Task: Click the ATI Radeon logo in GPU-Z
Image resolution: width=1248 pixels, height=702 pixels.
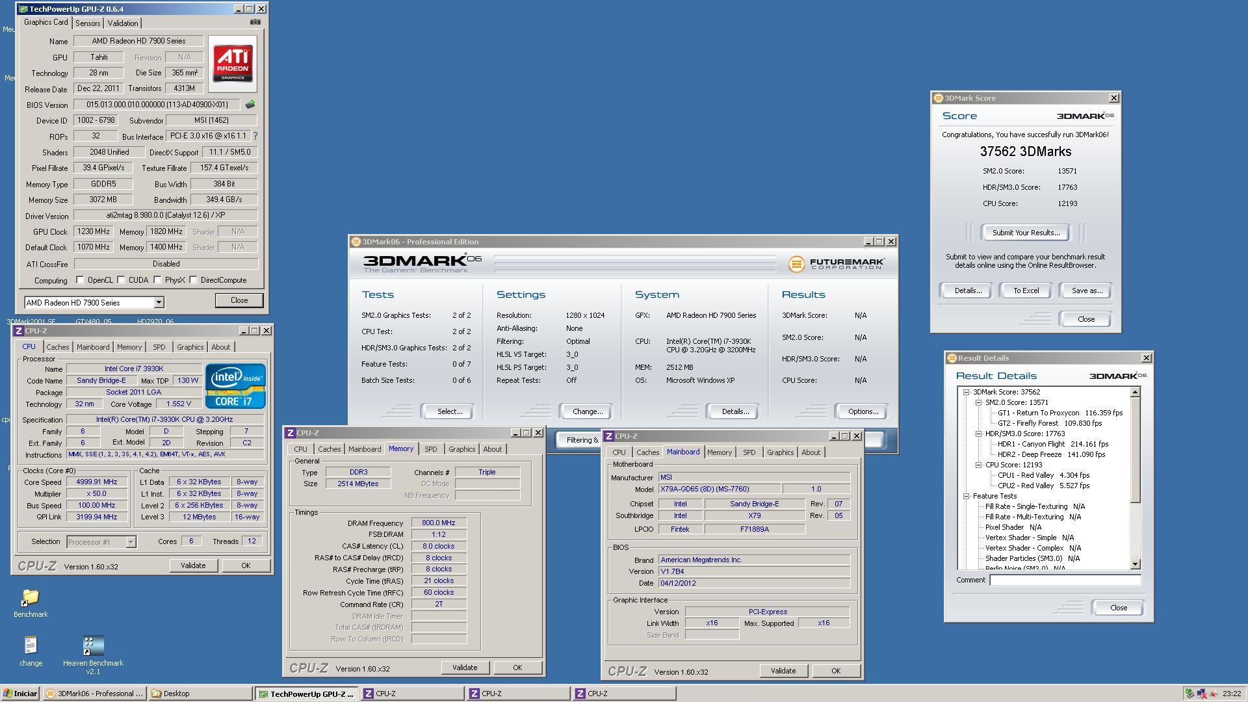Action: [x=233, y=64]
